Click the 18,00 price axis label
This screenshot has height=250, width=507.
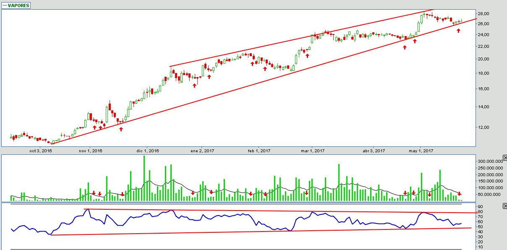484,73
